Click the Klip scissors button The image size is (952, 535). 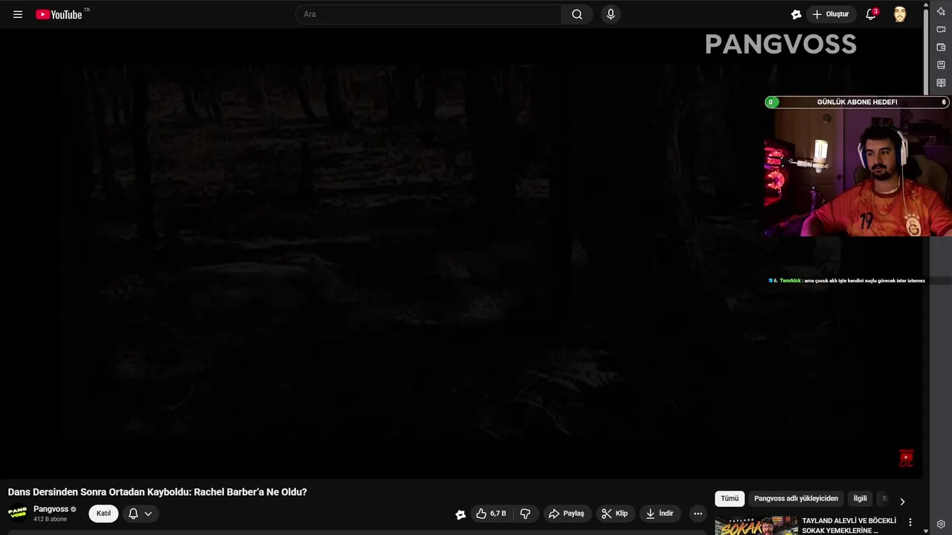(614, 513)
